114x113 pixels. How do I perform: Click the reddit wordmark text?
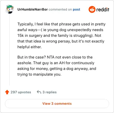coord(103,9)
